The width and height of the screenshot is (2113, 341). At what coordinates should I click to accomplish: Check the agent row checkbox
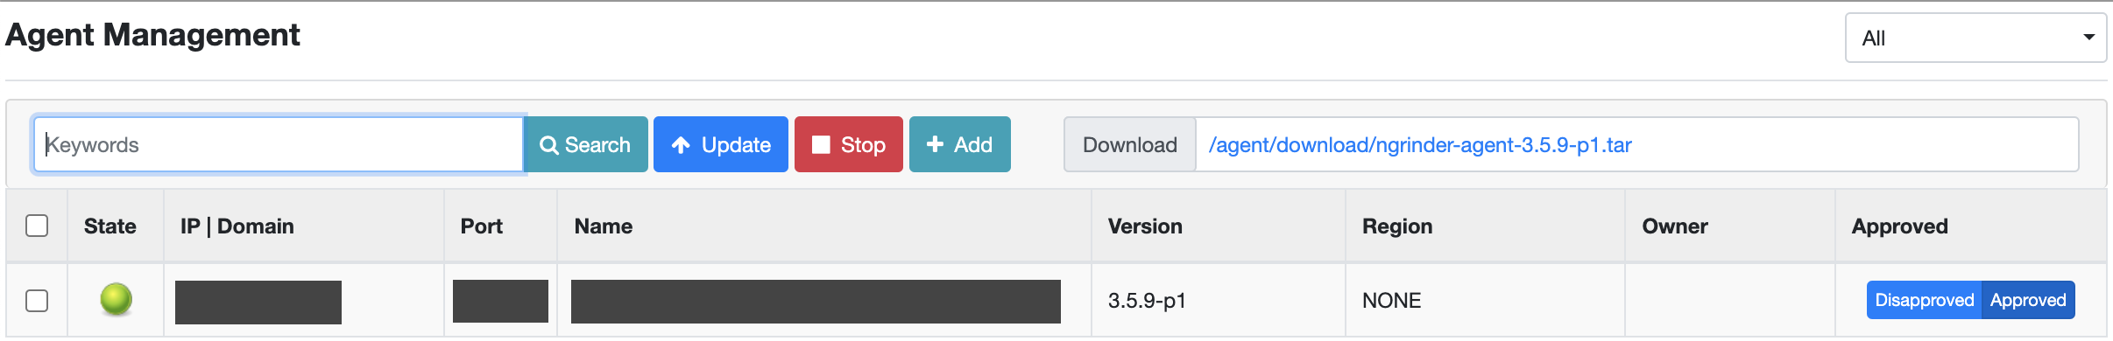[x=37, y=301]
